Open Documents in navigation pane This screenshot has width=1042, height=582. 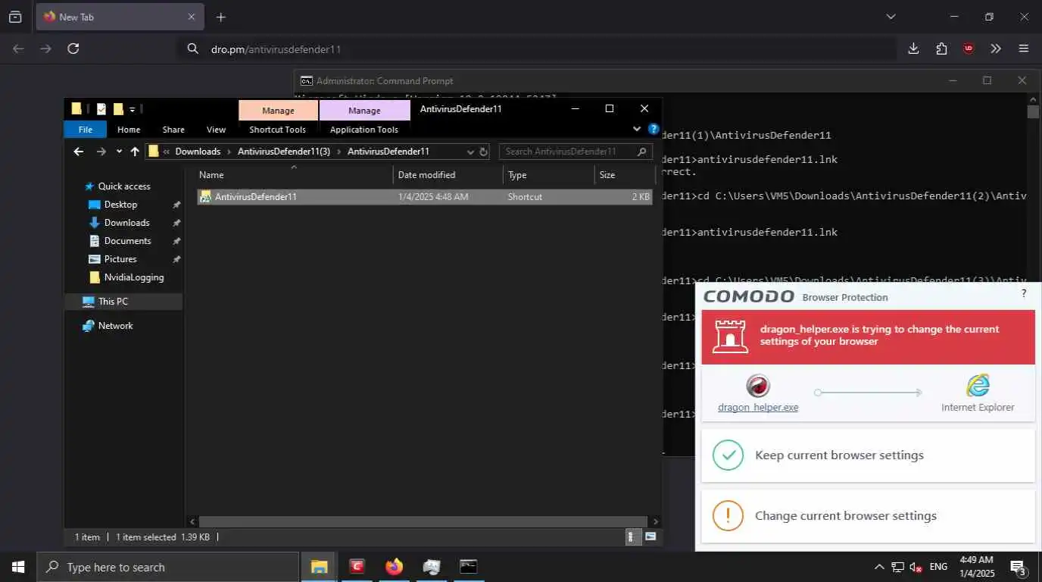pos(127,241)
